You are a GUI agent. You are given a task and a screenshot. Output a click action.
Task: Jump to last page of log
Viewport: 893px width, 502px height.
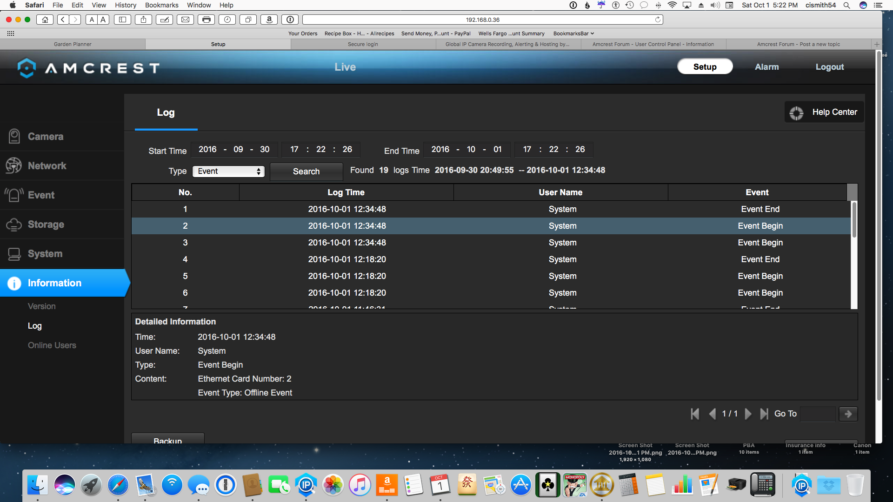coord(764,414)
